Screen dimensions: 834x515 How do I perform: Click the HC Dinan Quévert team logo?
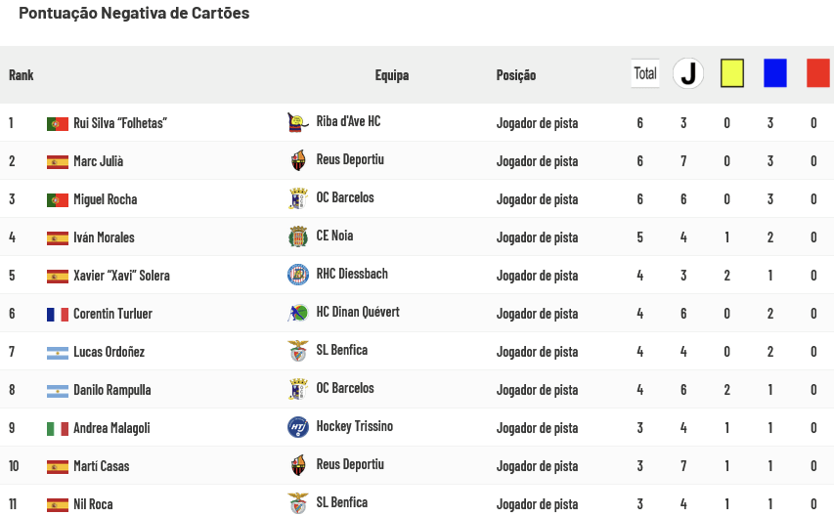click(298, 313)
